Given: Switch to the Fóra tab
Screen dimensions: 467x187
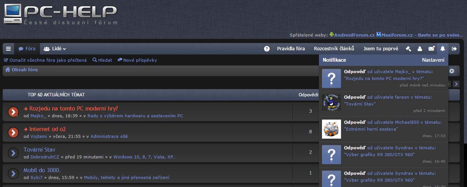Looking at the screenshot, I should coord(27,49).
